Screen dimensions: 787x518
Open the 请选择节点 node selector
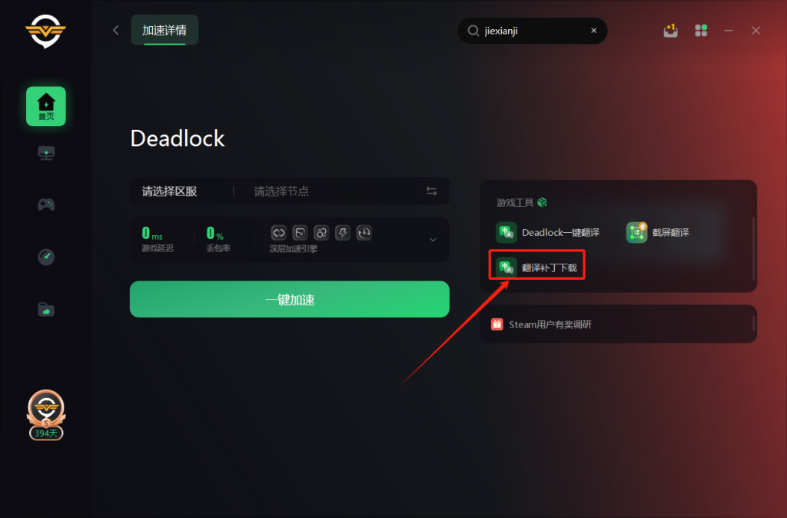[281, 191]
